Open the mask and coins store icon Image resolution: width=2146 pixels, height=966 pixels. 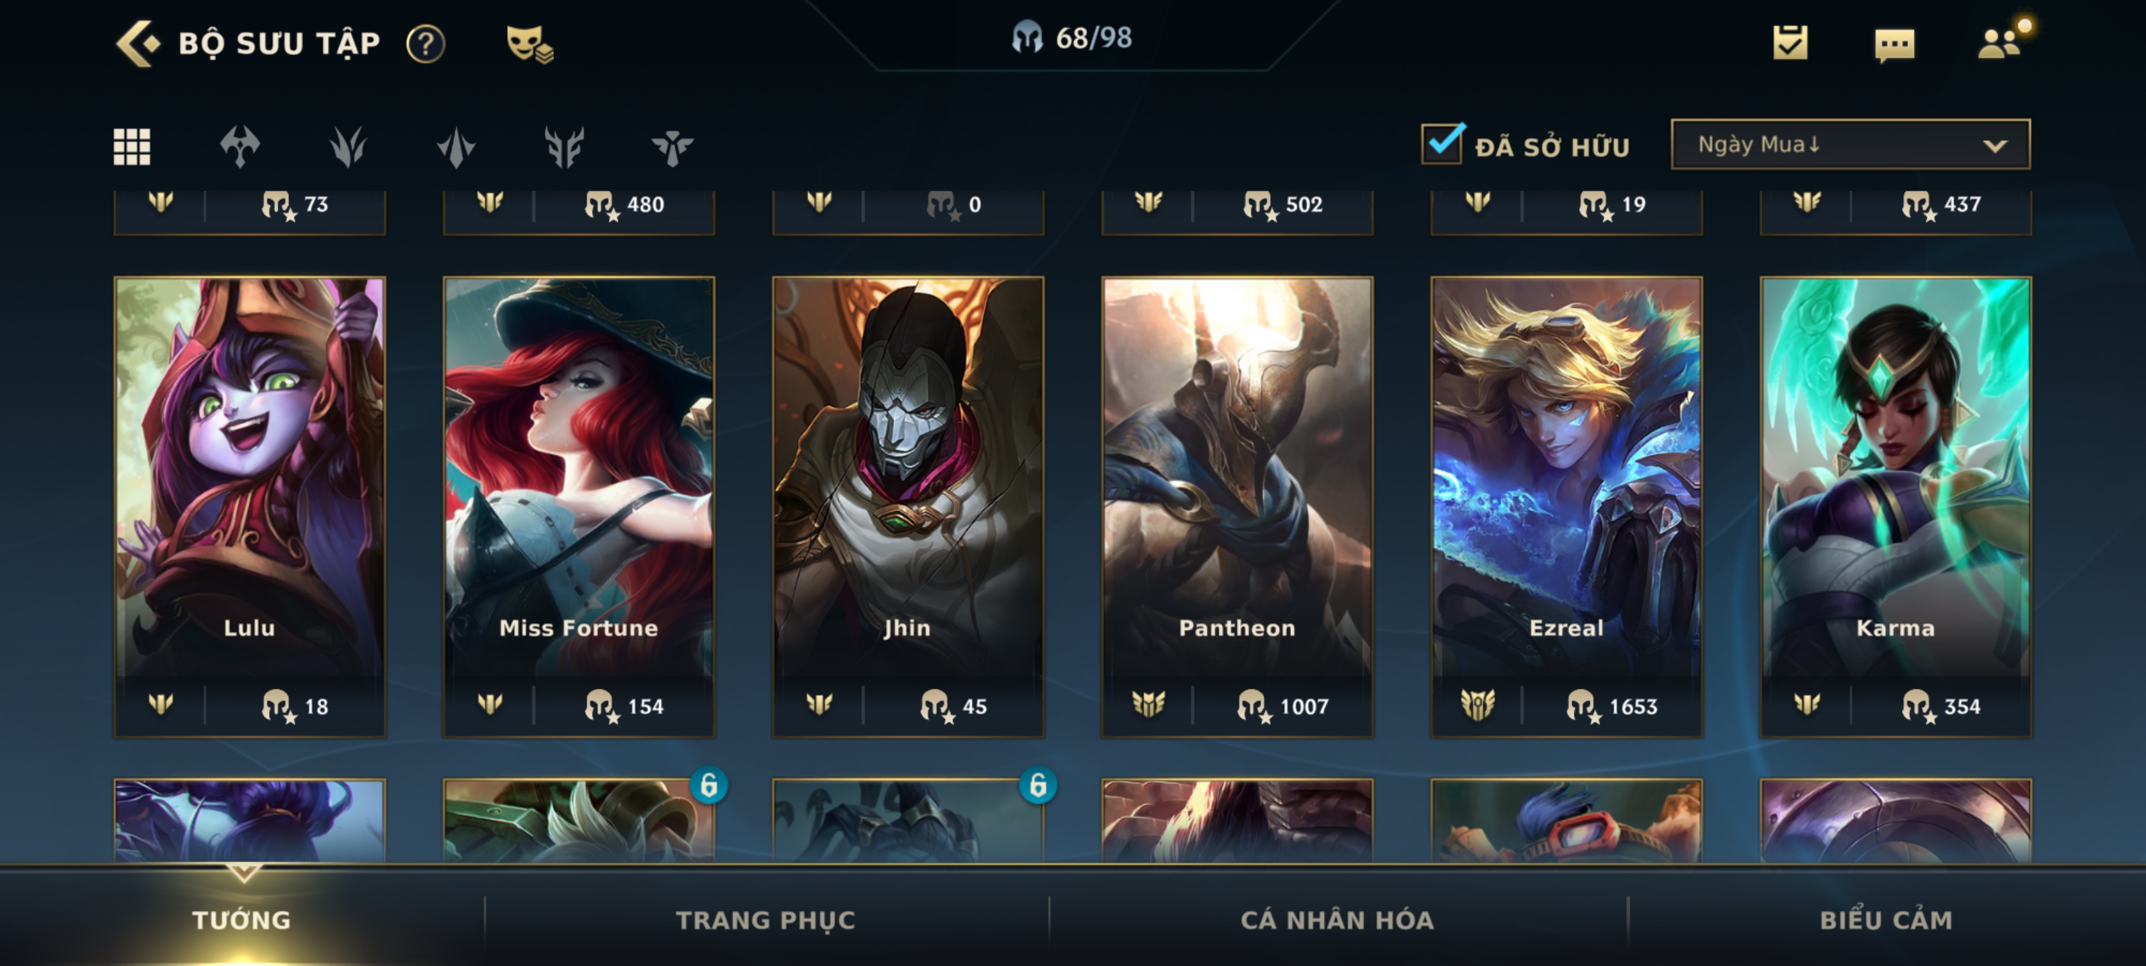(x=530, y=44)
